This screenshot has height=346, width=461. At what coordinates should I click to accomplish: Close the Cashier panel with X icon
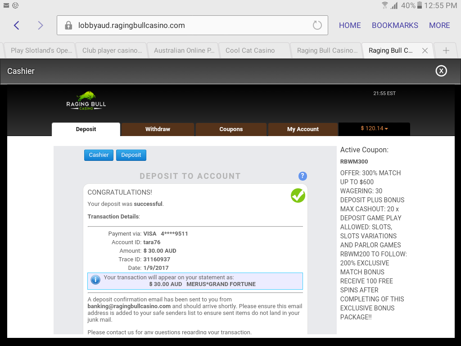pos(441,71)
